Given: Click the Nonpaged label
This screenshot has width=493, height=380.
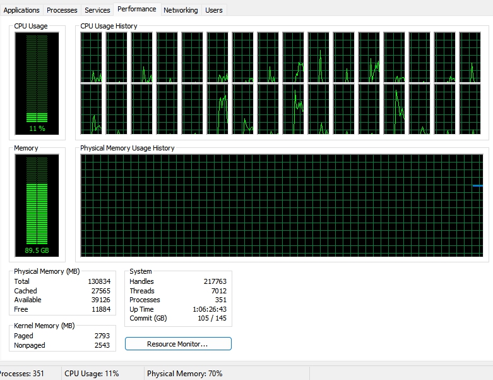Looking at the screenshot, I should click(30, 345).
